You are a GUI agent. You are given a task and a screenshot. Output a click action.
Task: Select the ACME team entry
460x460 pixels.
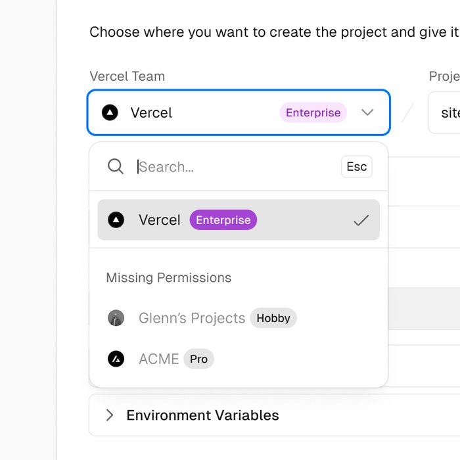(x=158, y=359)
